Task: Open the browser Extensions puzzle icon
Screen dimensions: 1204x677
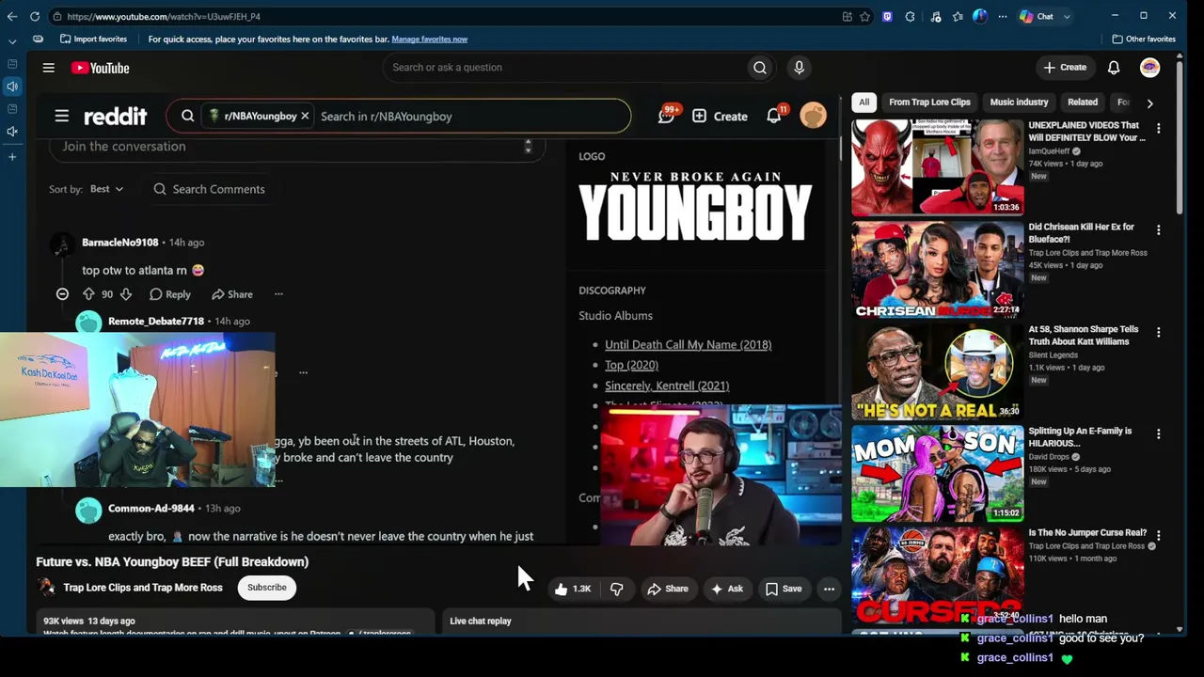Action: [x=910, y=16]
